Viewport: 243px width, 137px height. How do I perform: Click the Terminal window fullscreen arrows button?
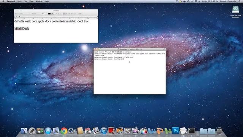pos(164,49)
